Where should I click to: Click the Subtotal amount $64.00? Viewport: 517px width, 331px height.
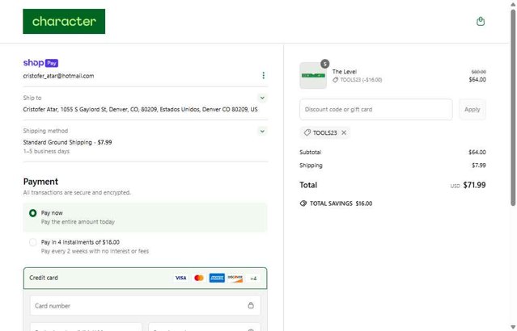(x=477, y=152)
